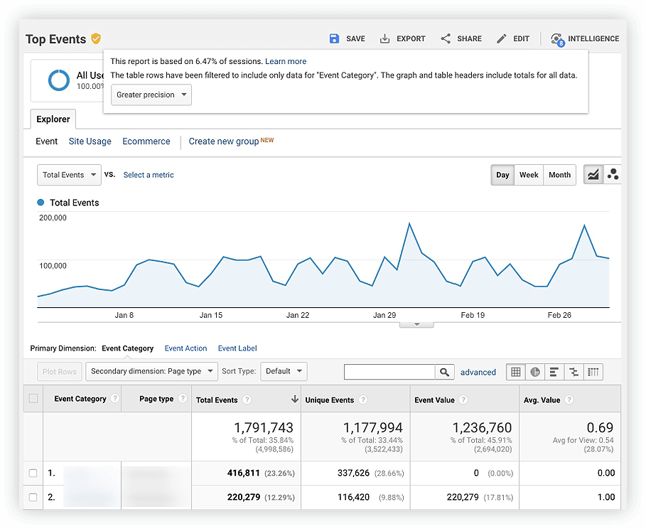Image resolution: width=646 pixels, height=529 pixels.
Task: Open the Explorer tab
Action: tap(53, 119)
